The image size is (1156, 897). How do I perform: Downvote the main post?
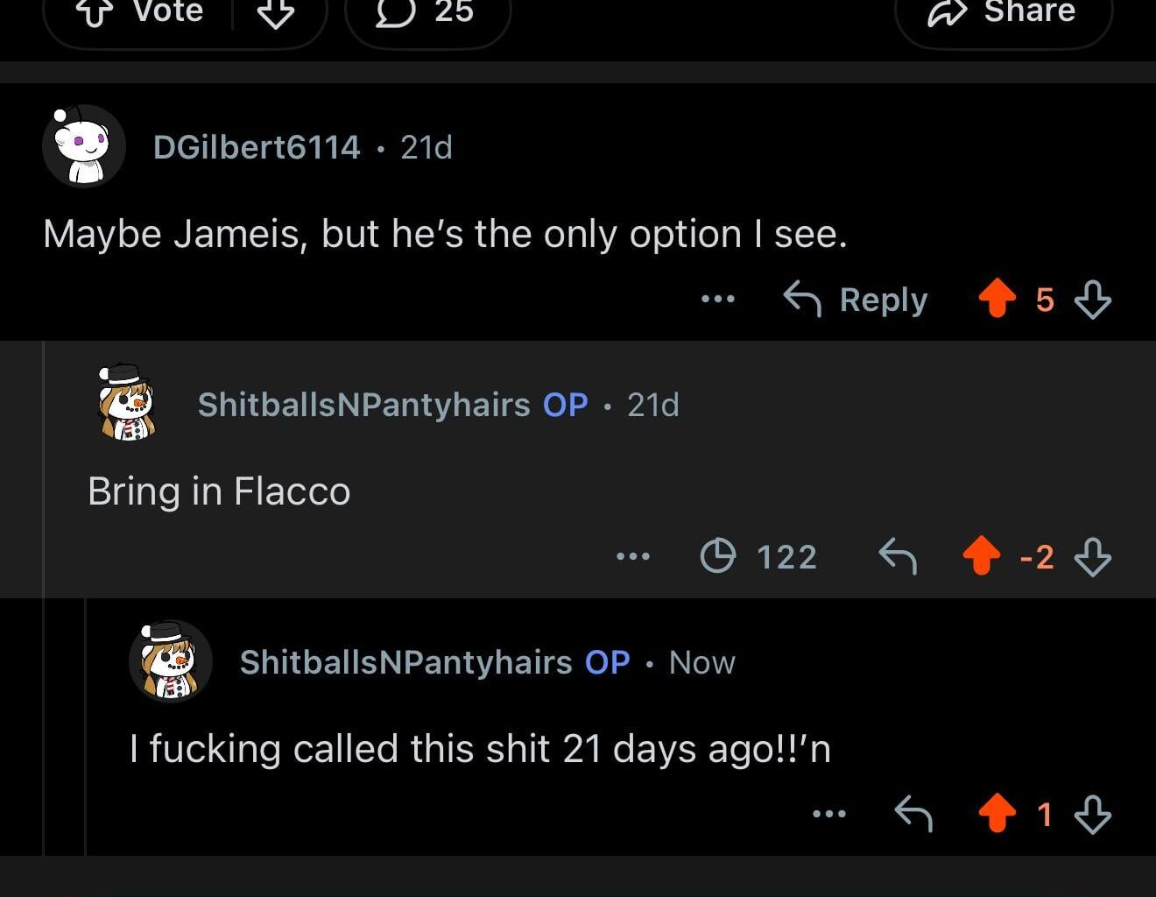[x=276, y=13]
